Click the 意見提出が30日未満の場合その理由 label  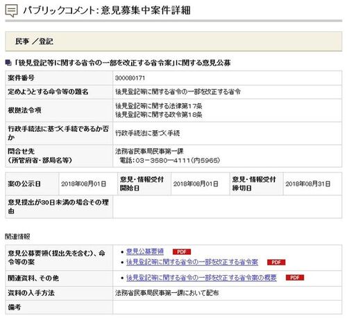[x=58, y=206]
